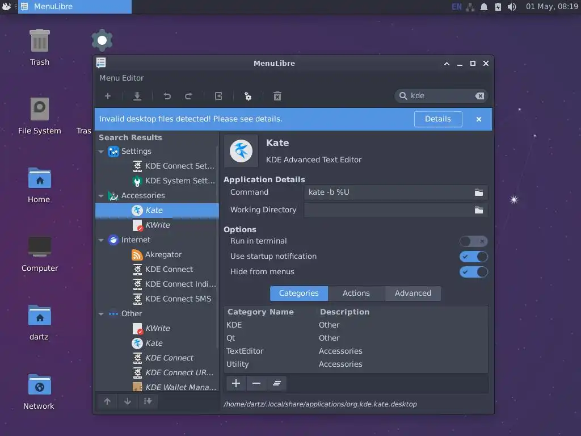
Task: Browse for a command with the folder icon
Action: 479,192
